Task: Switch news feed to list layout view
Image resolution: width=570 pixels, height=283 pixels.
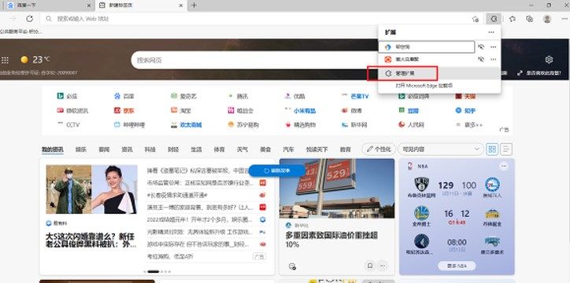Action: (x=506, y=149)
